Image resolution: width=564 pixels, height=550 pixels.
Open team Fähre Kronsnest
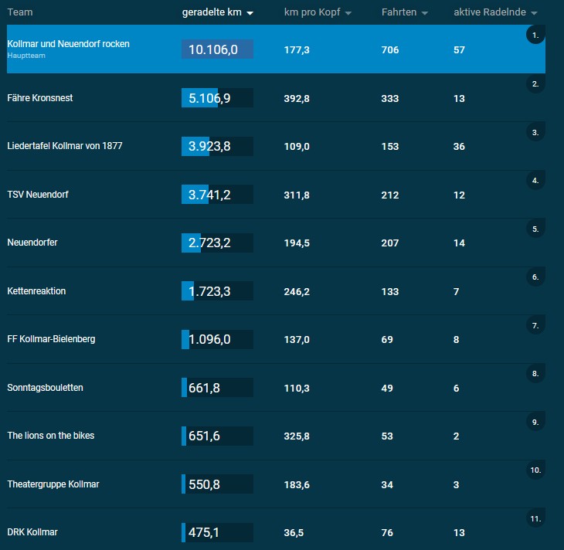click(40, 98)
